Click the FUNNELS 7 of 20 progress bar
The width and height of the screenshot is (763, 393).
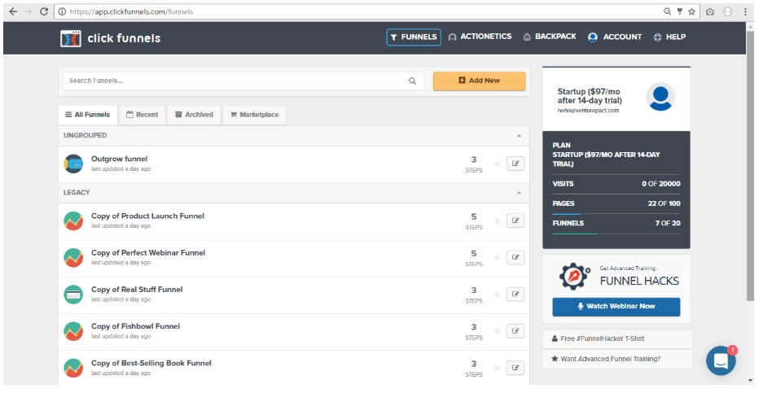616,234
